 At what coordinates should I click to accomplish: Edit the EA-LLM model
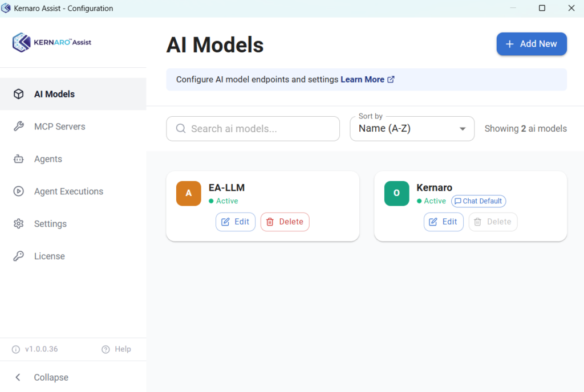(x=236, y=222)
